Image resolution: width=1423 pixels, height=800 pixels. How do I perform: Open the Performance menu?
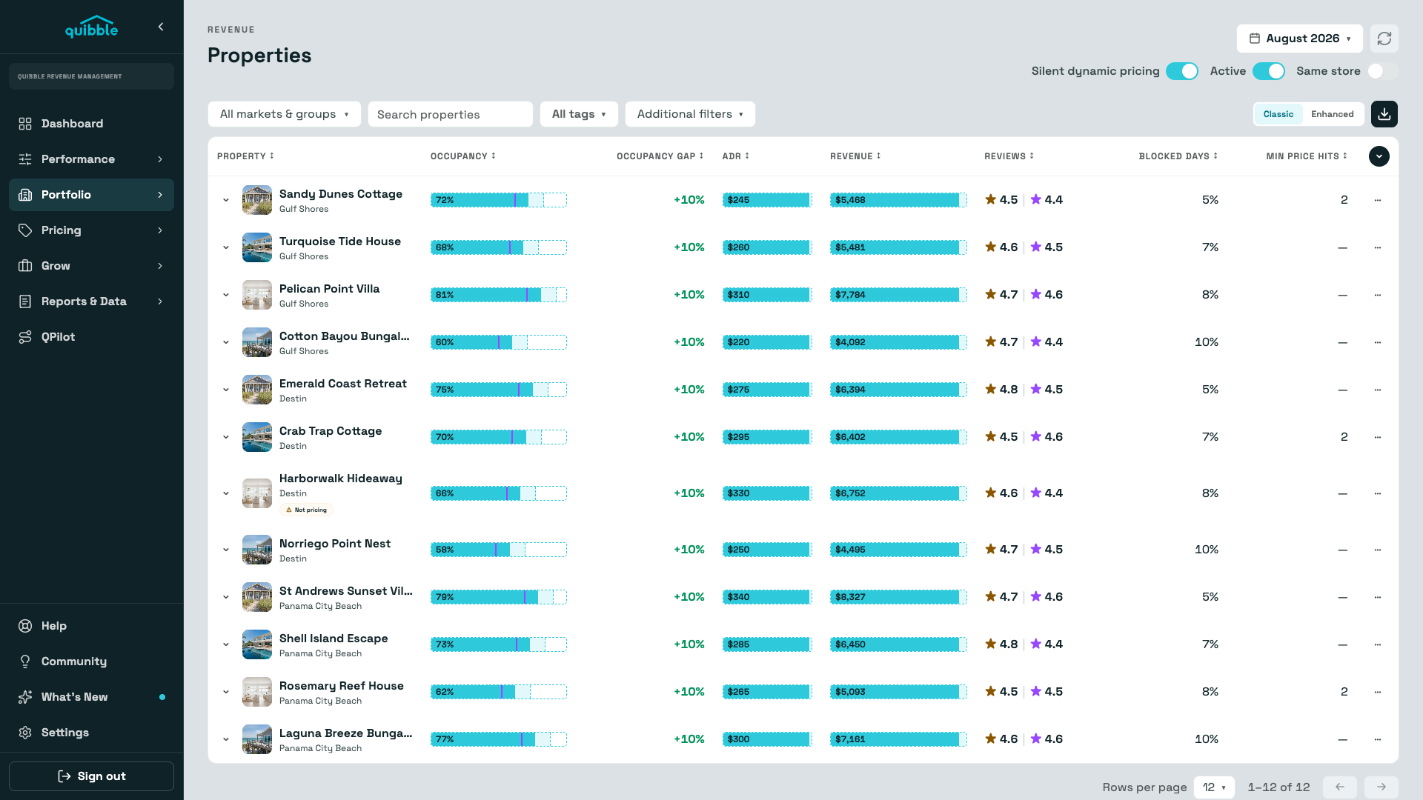click(x=91, y=159)
